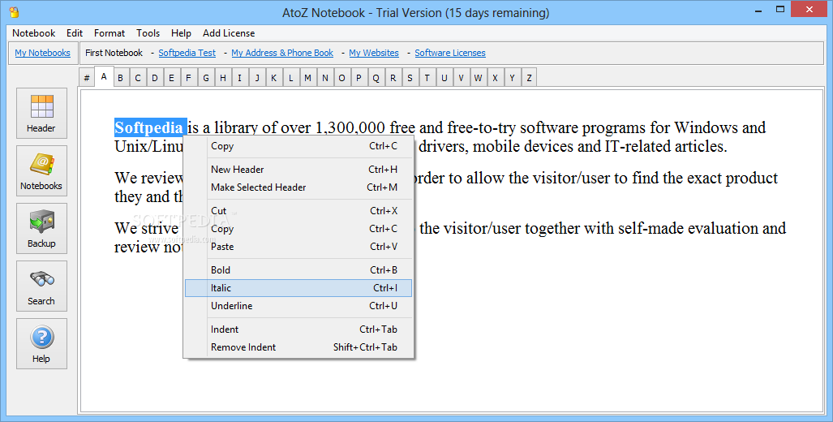Image resolution: width=833 pixels, height=422 pixels.
Task: Follow the My Notebooks link
Action: click(42, 53)
